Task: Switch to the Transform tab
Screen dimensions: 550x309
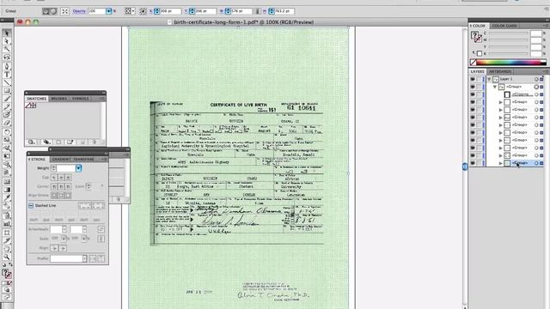Action: pos(83,160)
